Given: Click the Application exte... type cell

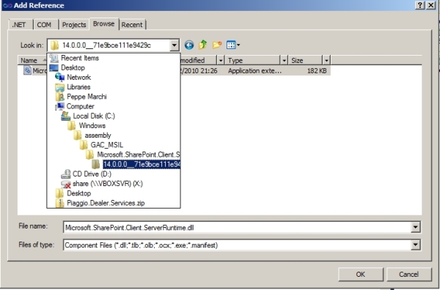Looking at the screenshot, I should (254, 70).
